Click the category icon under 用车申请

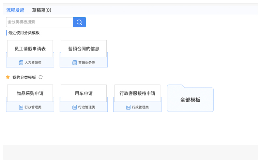(x=74, y=107)
